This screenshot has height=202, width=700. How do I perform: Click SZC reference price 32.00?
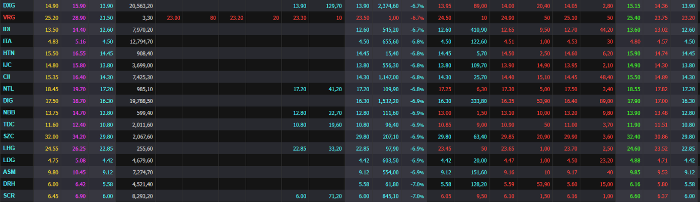tap(52, 137)
